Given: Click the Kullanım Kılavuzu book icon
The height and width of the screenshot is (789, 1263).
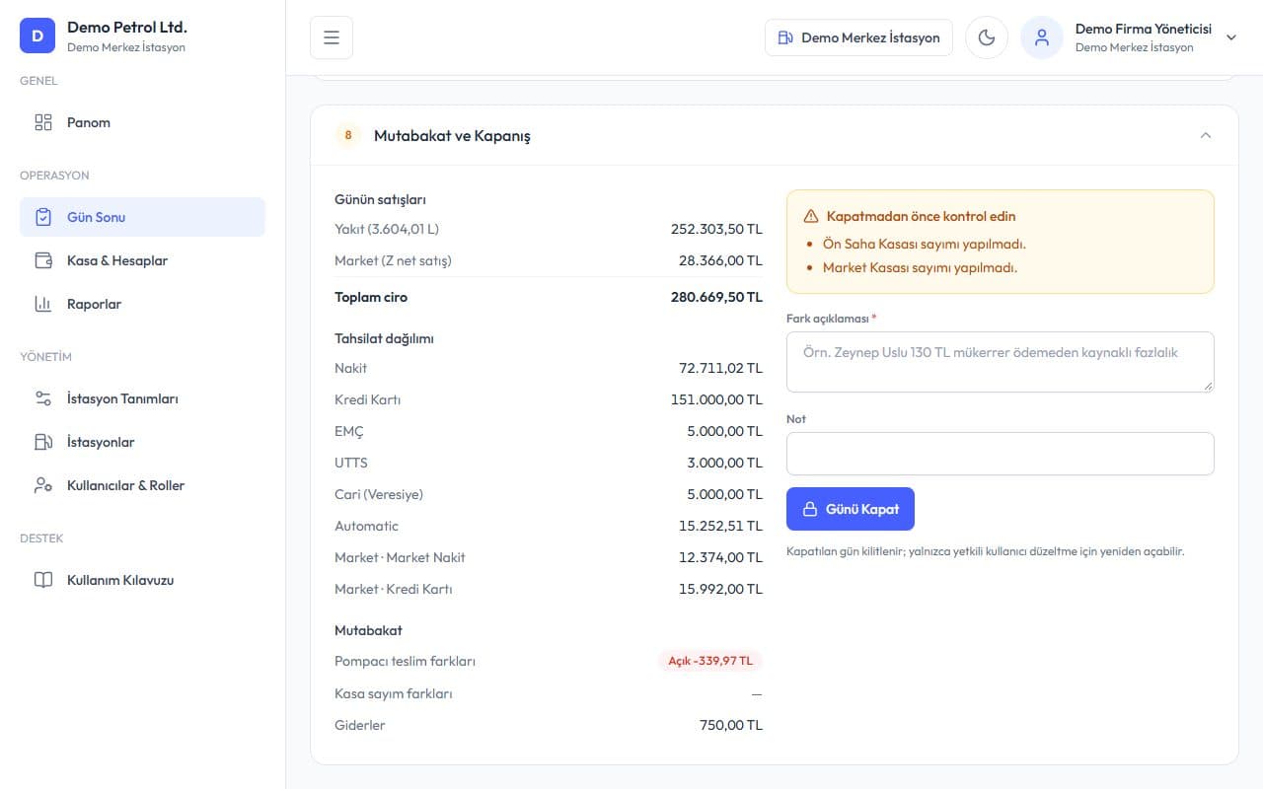Looking at the screenshot, I should click(x=43, y=580).
